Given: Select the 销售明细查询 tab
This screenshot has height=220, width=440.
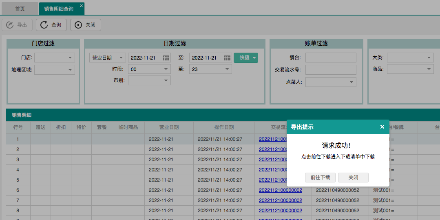Looking at the screenshot, I should click(x=59, y=9).
